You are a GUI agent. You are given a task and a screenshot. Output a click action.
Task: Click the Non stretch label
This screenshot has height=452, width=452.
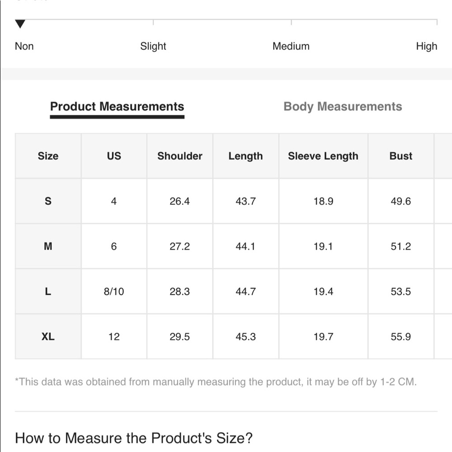(x=24, y=46)
